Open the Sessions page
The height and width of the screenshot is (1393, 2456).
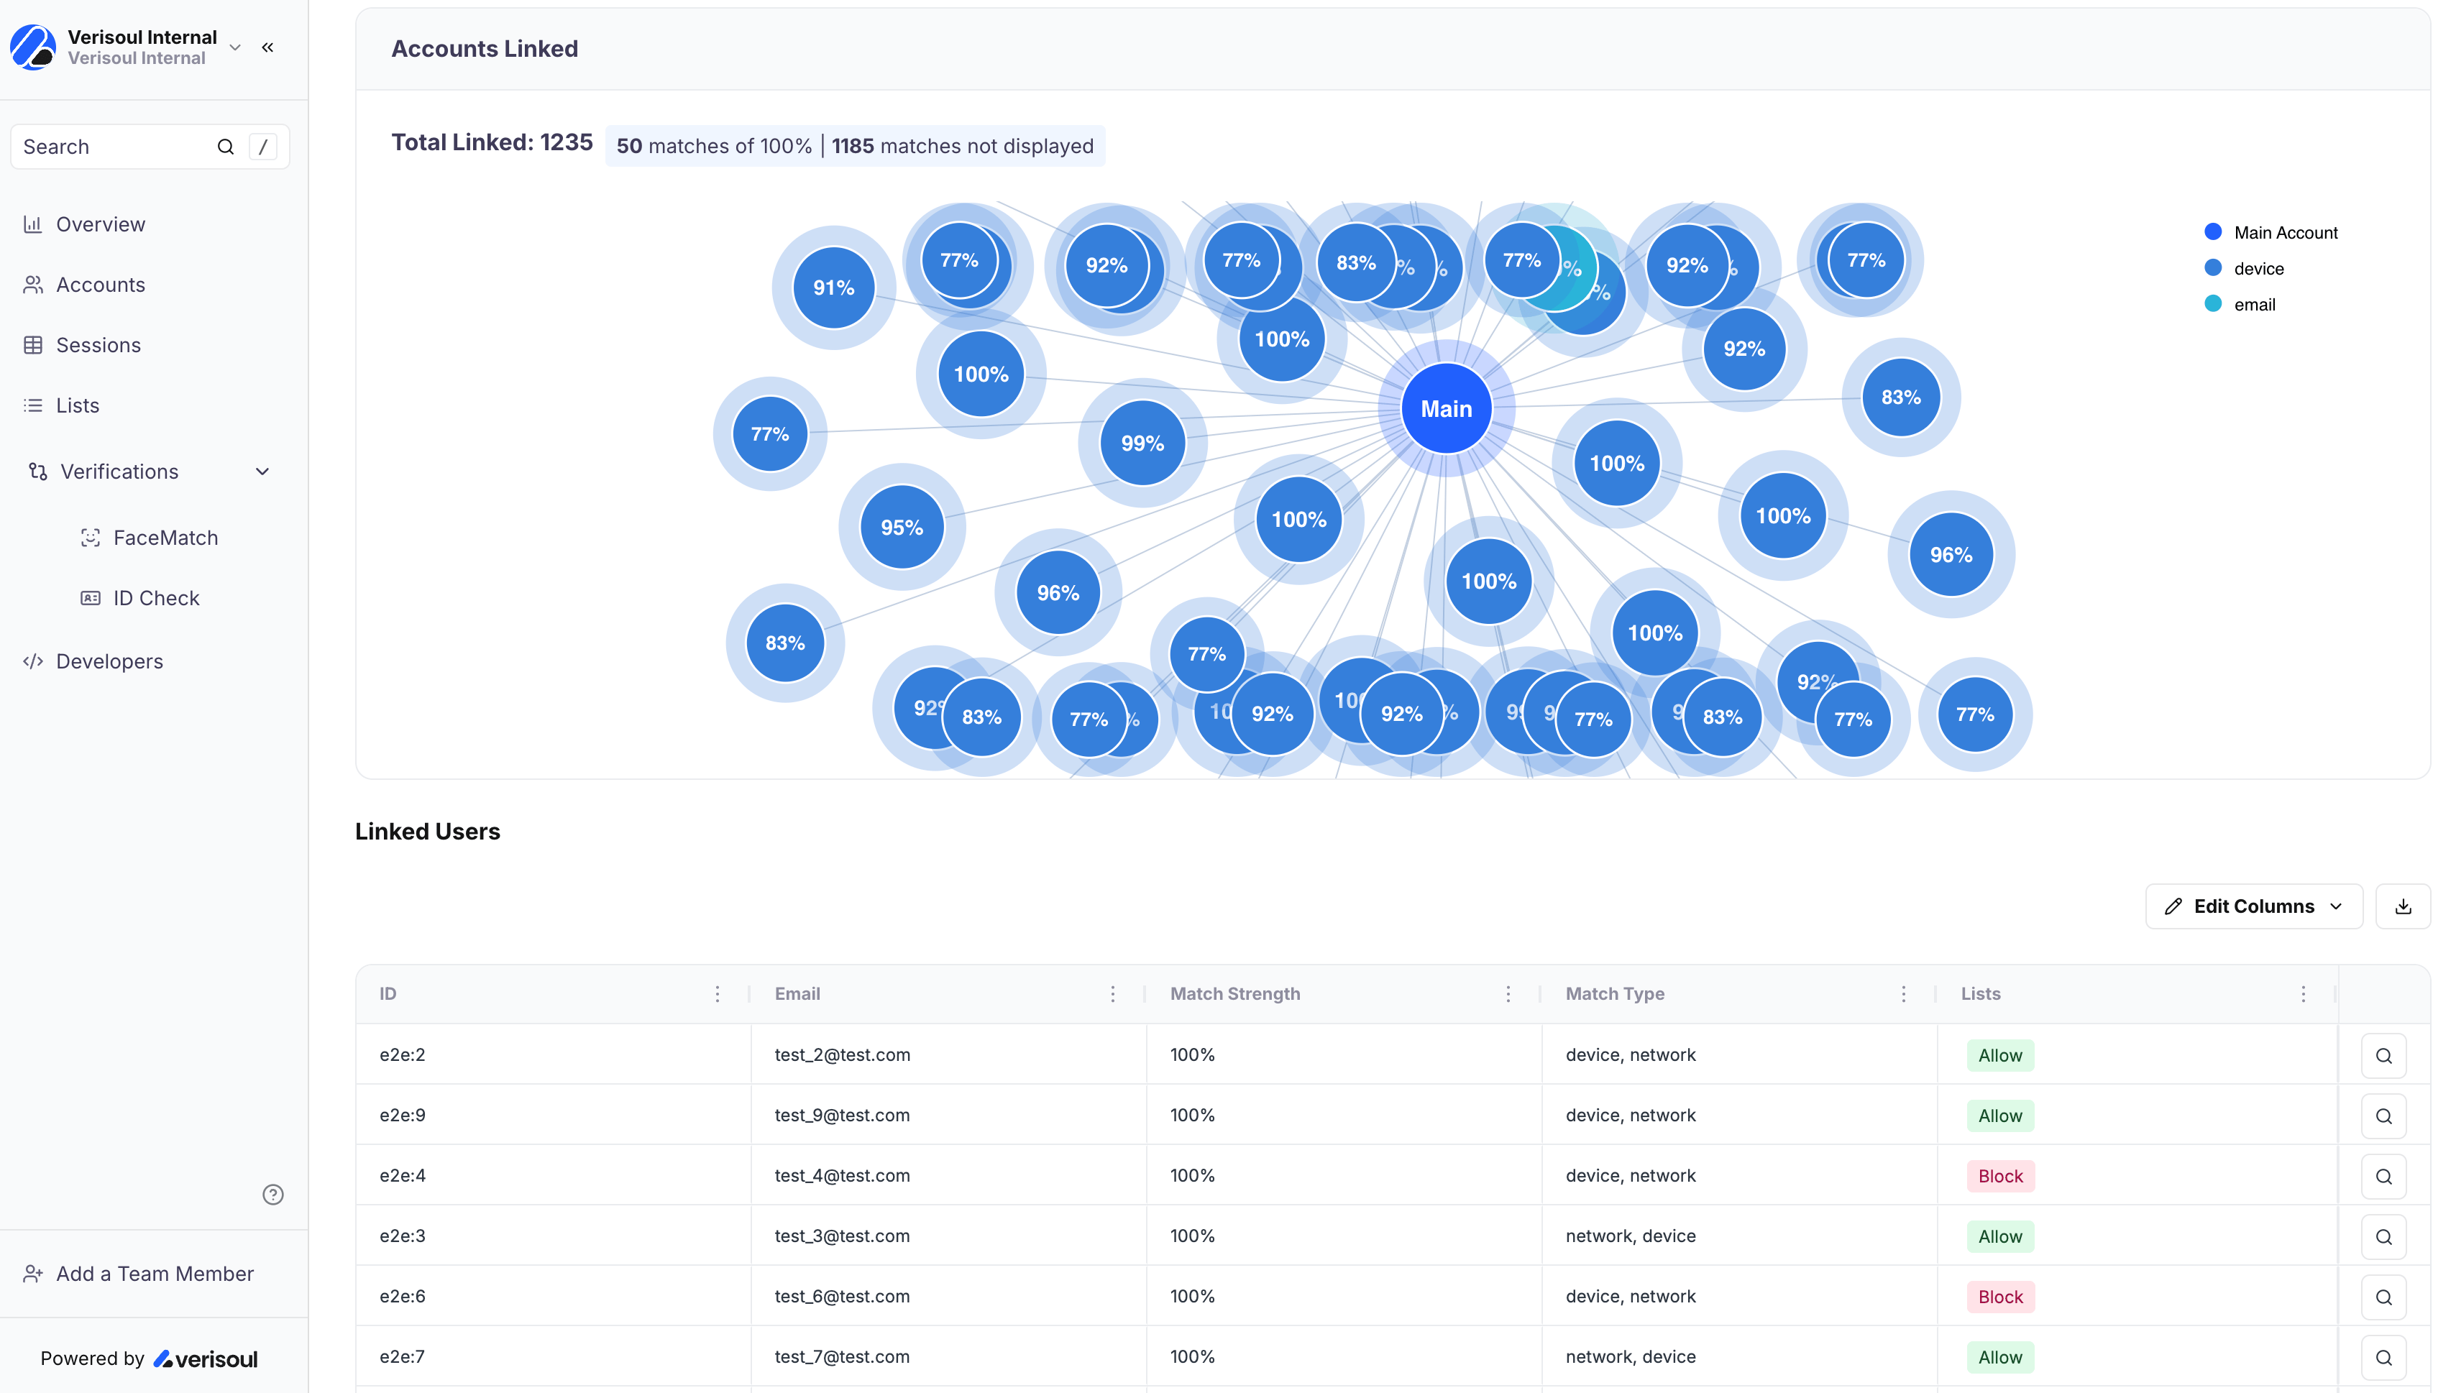98,344
